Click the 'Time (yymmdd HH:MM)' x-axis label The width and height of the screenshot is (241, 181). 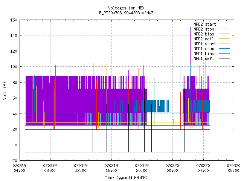126,178
